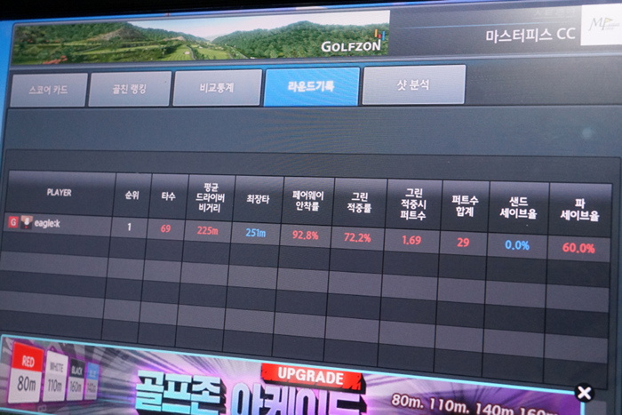The height and width of the screenshot is (415, 622).
Task: Click the red G badge beside eagle:k
Action: [x=13, y=222]
